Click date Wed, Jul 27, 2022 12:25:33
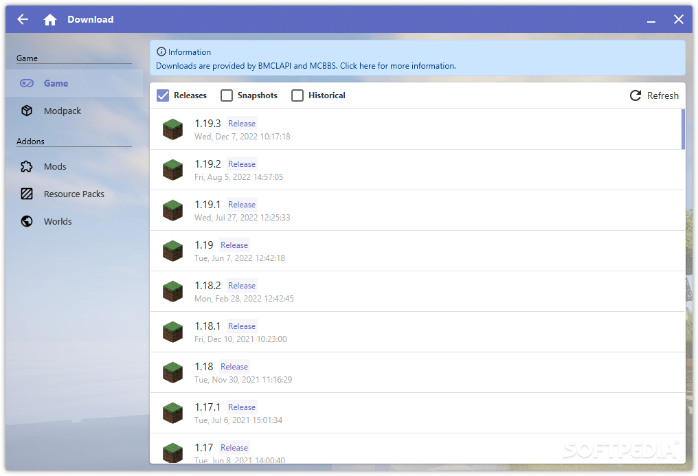 tap(242, 218)
